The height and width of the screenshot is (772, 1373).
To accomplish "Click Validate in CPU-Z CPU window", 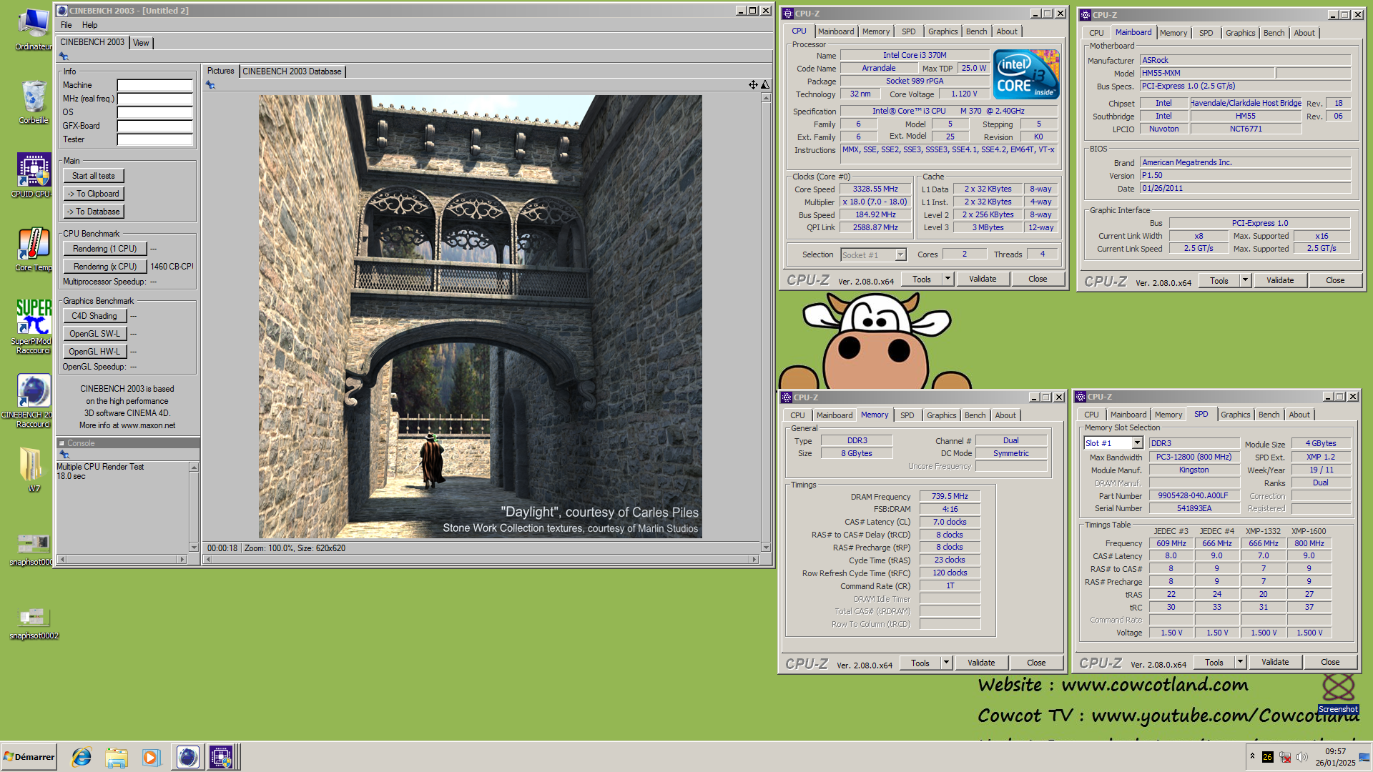I will [983, 279].
